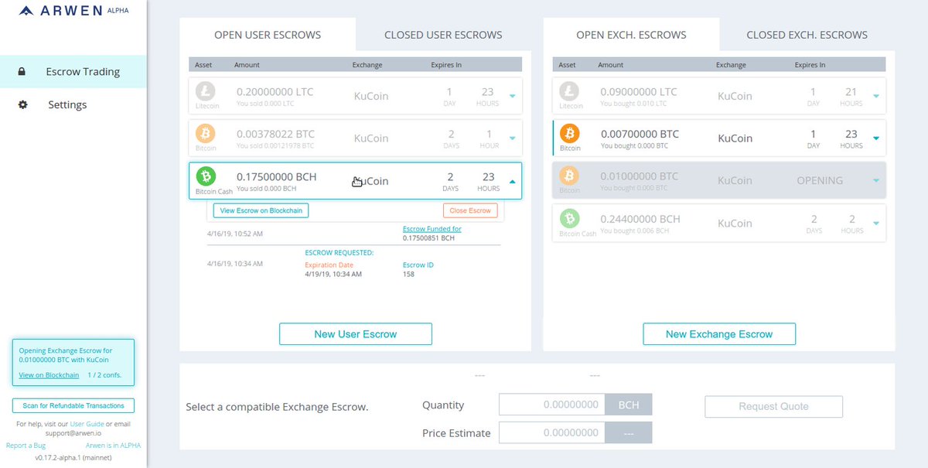The image size is (928, 468).
Task: Expand the 0.20000000 LTC user escrow
Action: point(512,97)
